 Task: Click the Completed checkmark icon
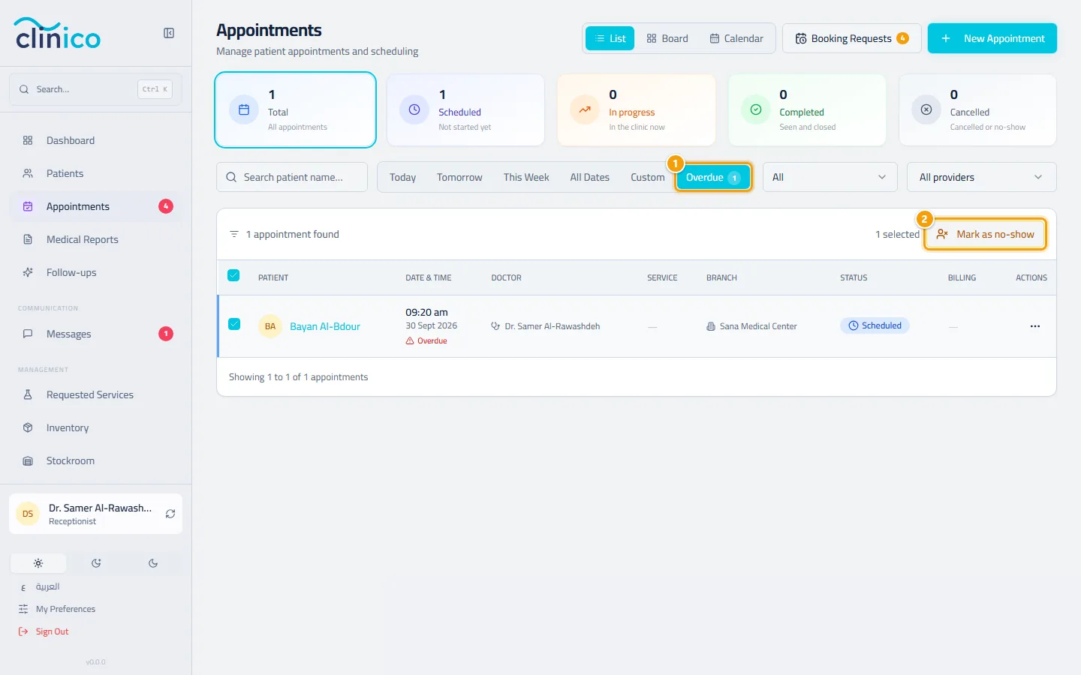(x=756, y=109)
